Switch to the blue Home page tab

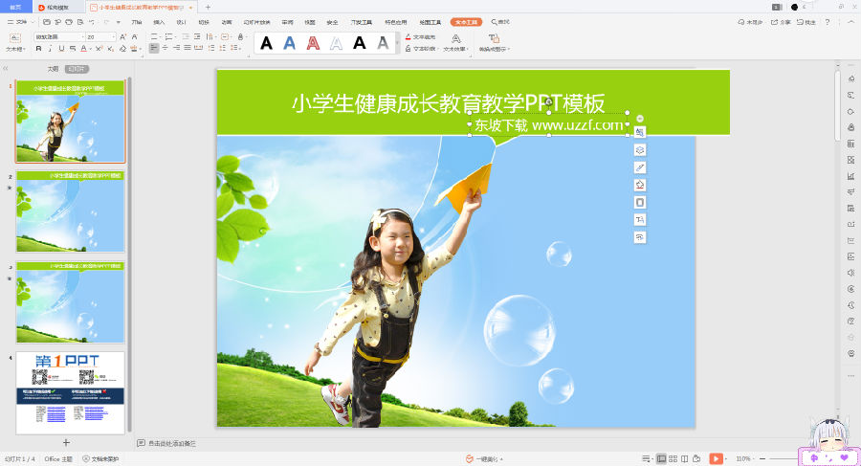[x=16, y=7]
